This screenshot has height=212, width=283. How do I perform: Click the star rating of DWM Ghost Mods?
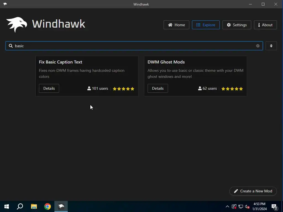[x=232, y=89]
